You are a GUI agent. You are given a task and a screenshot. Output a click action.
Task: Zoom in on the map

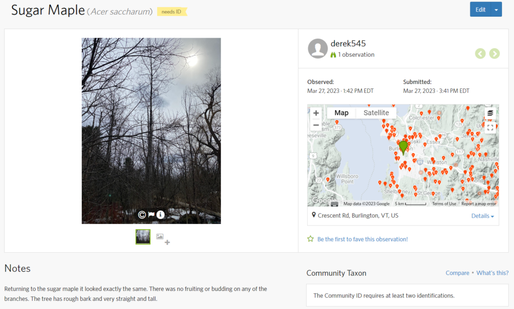[x=316, y=113]
